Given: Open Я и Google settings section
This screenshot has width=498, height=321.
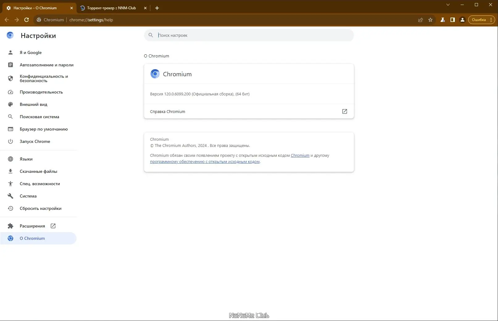Looking at the screenshot, I should pos(38,52).
